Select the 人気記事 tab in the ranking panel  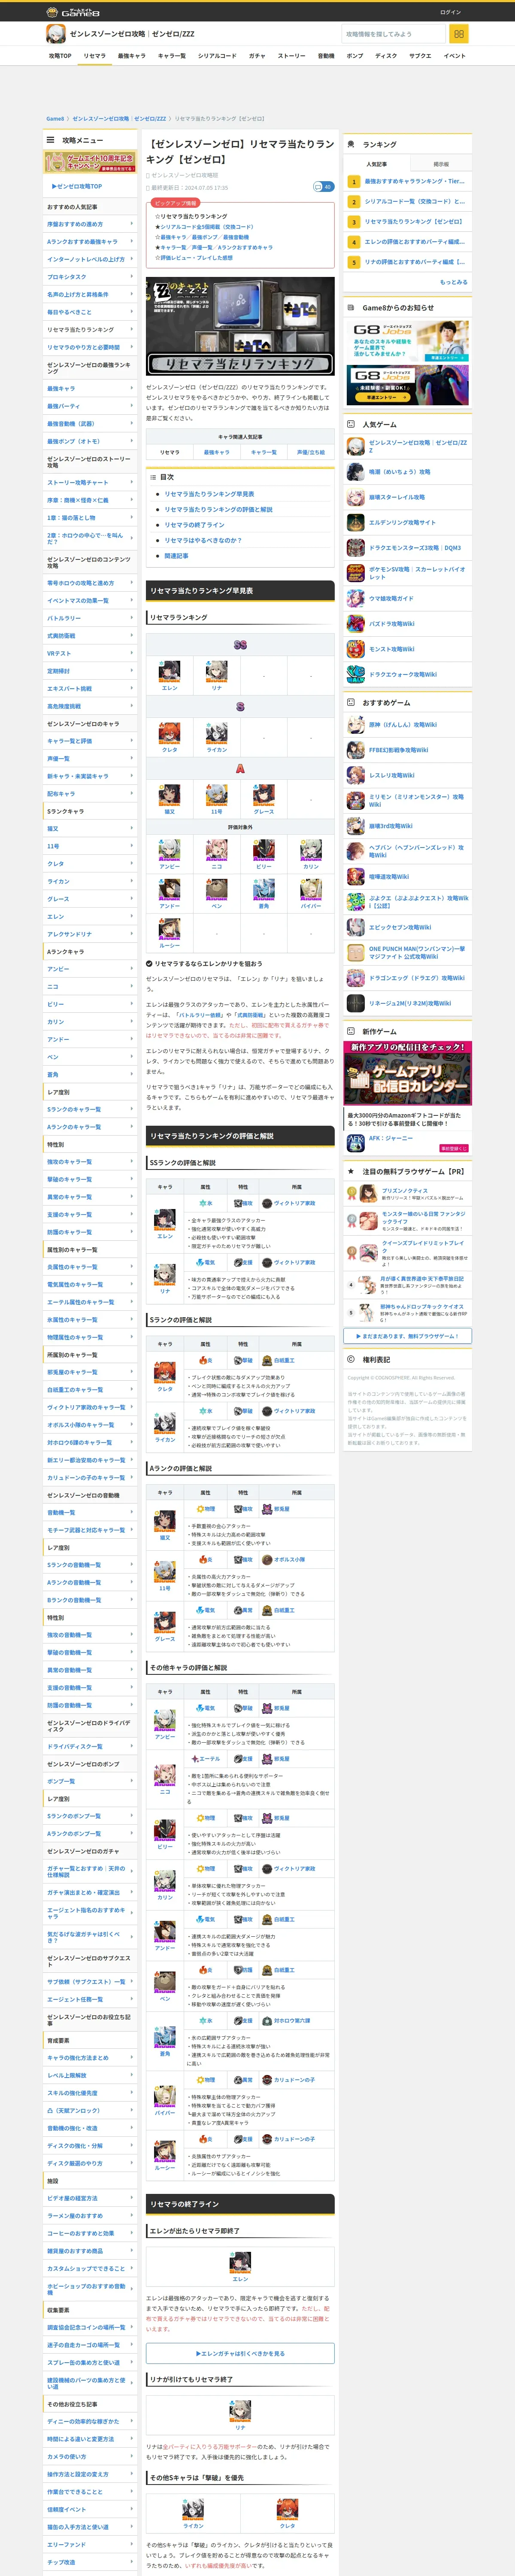[x=376, y=164]
